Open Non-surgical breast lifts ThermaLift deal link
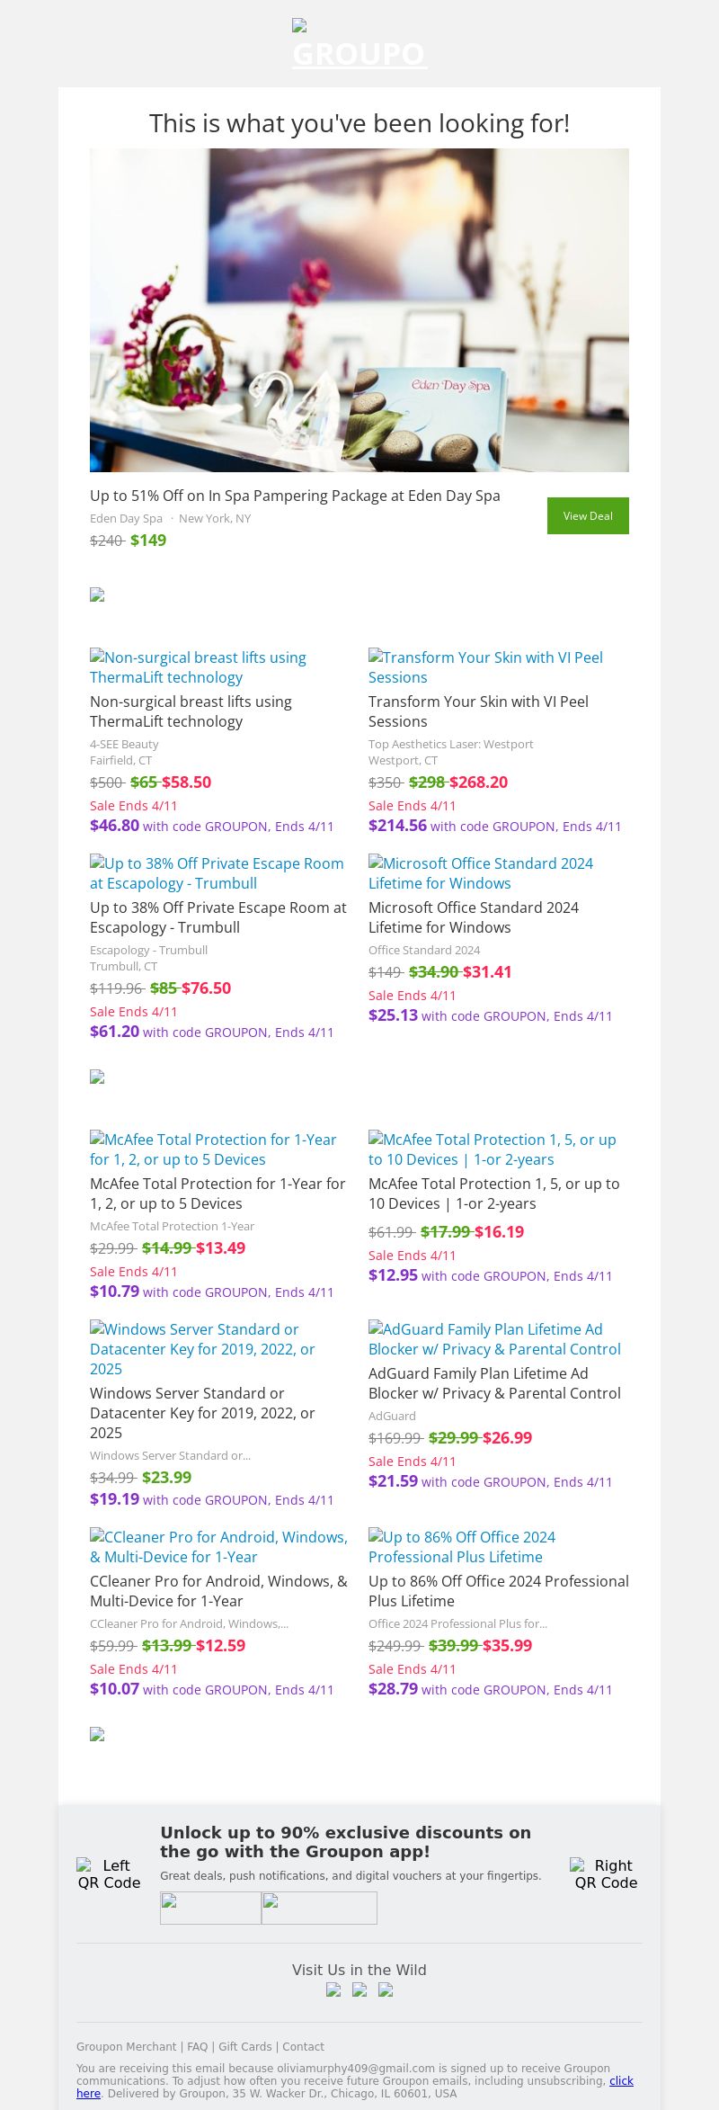This screenshot has height=2110, width=719. 198,667
